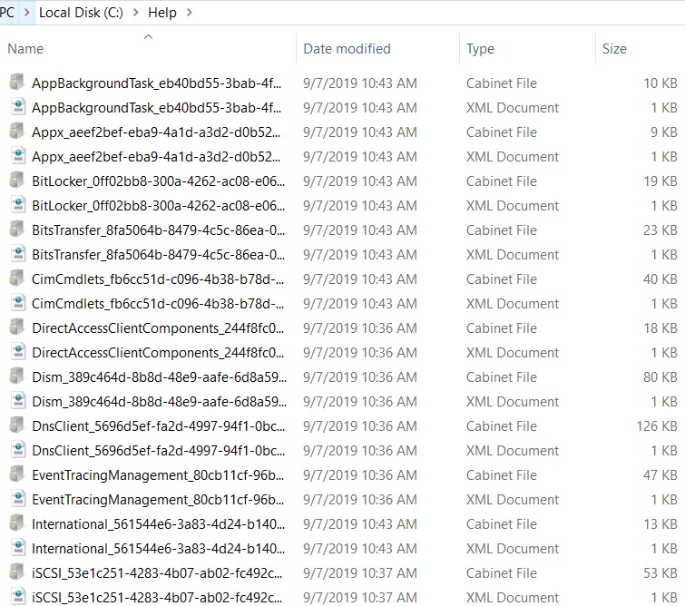Click the EventTracingManagement XML Document icon
The width and height of the screenshot is (685, 606).
click(x=17, y=499)
